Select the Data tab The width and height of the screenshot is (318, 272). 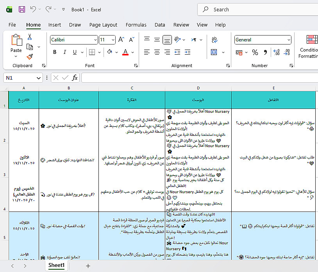click(x=160, y=25)
